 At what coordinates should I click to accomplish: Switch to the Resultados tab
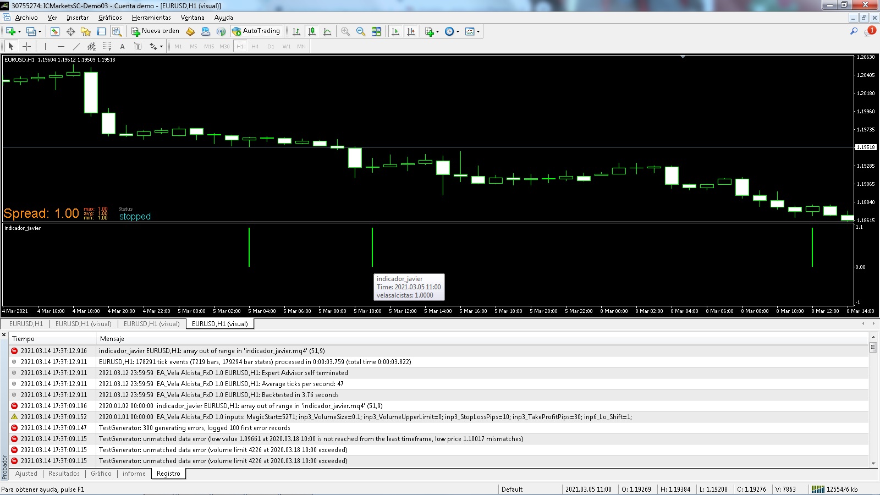pyautogui.click(x=64, y=474)
